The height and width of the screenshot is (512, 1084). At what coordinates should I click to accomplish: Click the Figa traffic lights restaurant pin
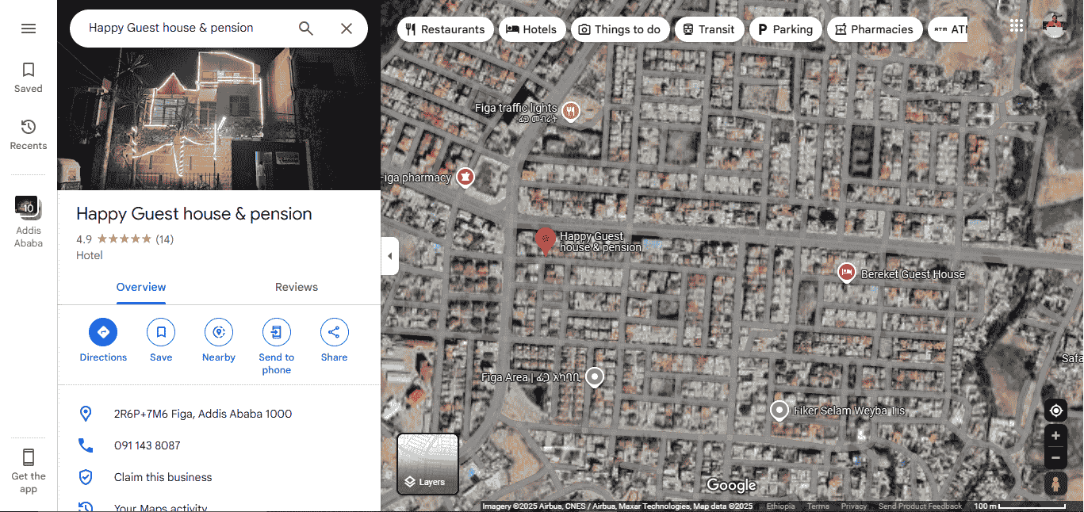(x=570, y=110)
